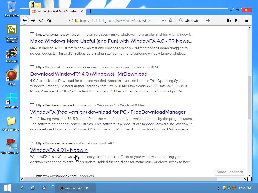Click the 12:04 PM system clock
258x193 pixels.
coord(245,188)
